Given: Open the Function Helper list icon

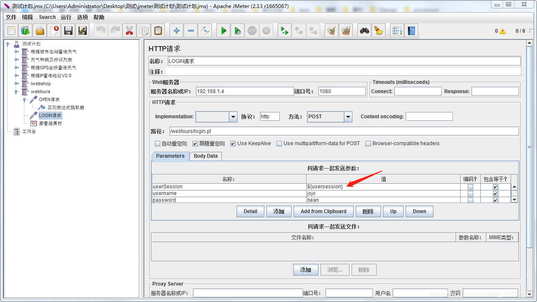Looking at the screenshot, I should [397, 31].
